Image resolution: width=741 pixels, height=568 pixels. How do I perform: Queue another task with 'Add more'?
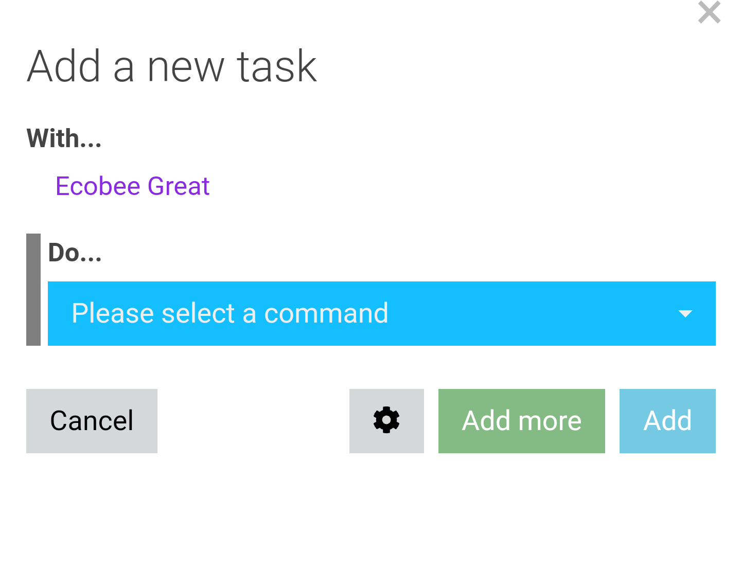pos(522,421)
